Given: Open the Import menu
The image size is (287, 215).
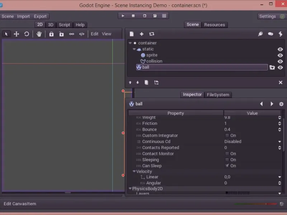Looking at the screenshot, I should [x=23, y=16].
